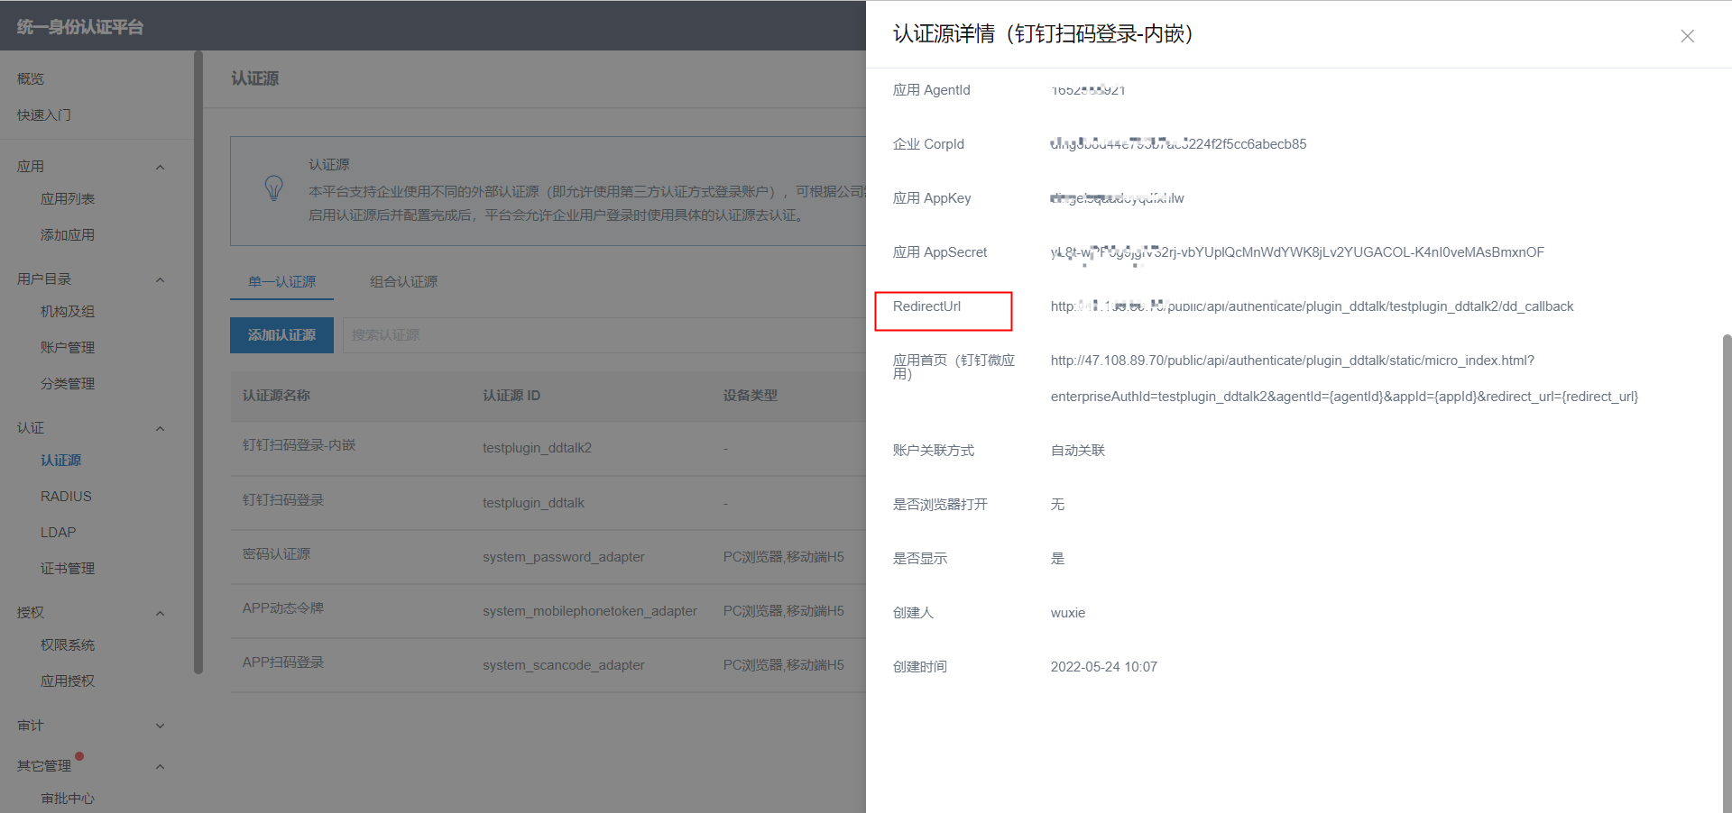The height and width of the screenshot is (813, 1732).
Task: Go to 应用列表 menu item
Action: pos(68,199)
